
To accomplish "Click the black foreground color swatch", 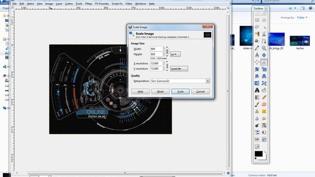I will coord(258,154).
